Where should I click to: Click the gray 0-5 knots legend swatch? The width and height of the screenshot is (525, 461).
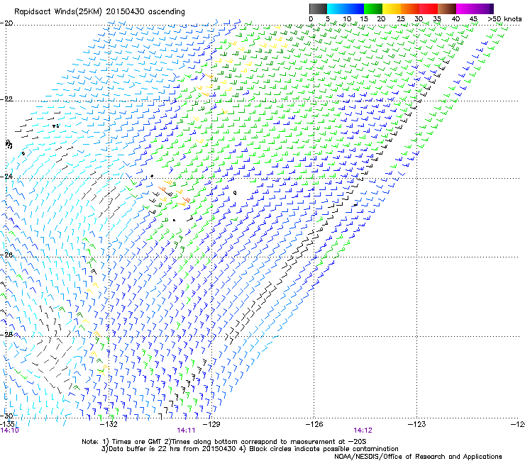[318, 9]
